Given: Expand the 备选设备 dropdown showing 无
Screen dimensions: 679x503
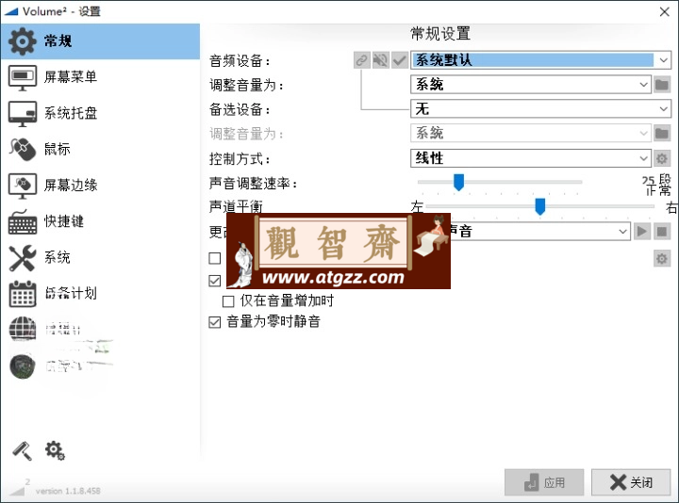Looking at the screenshot, I should pos(541,108).
